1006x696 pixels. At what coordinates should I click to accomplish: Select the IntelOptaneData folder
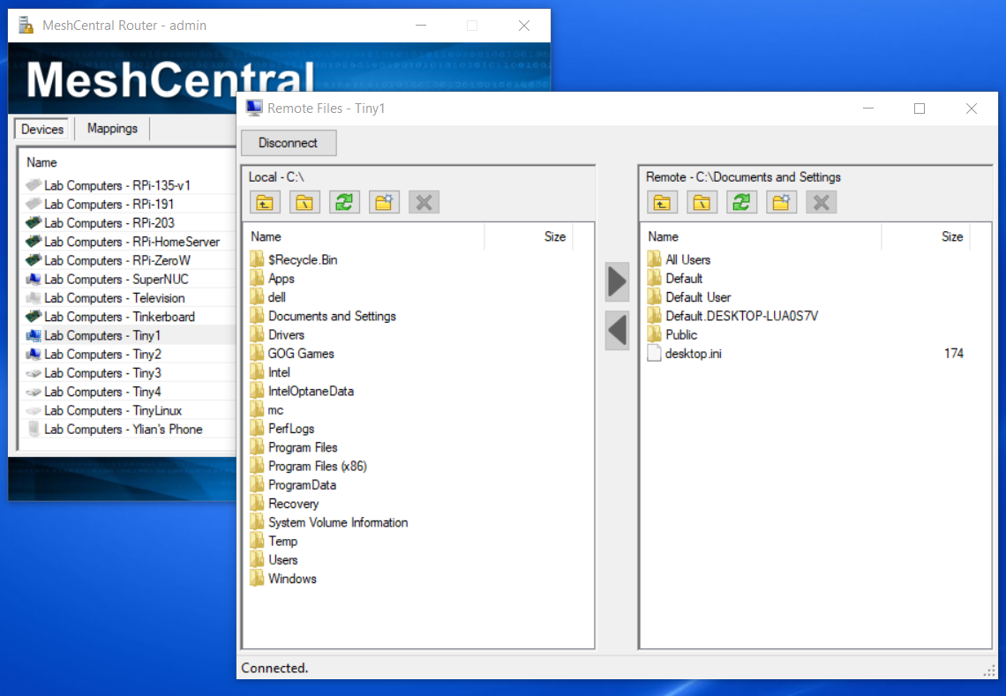pyautogui.click(x=302, y=392)
